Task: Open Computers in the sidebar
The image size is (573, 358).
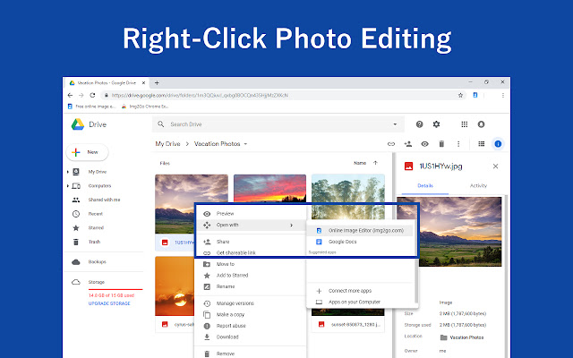Action: pos(99,186)
